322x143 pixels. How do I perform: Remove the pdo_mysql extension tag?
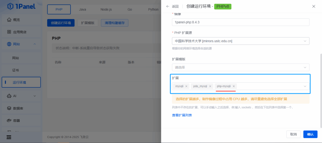point(210,86)
